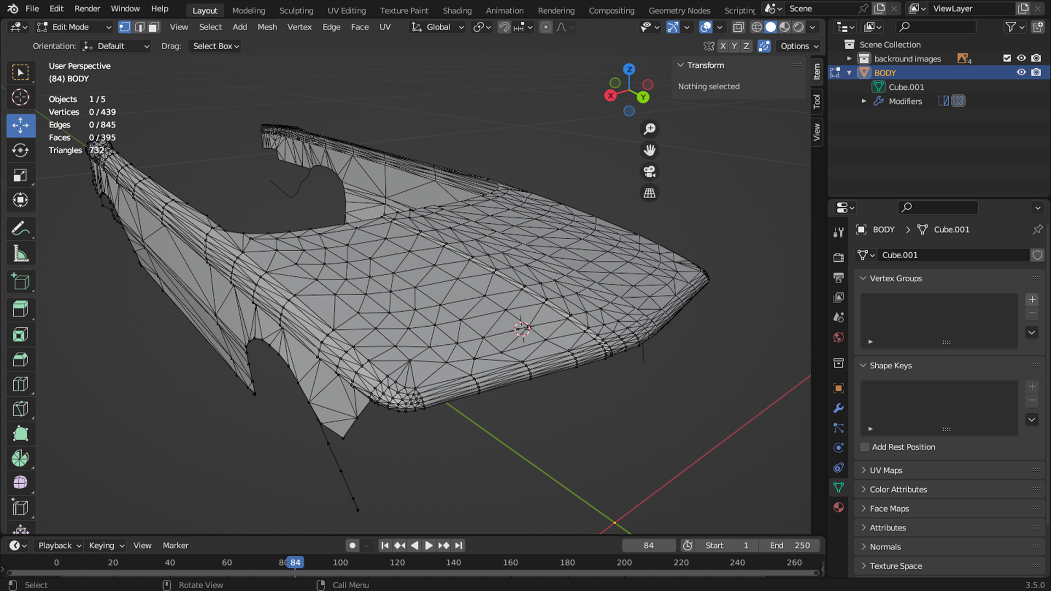Viewport: 1051px width, 591px height.
Task: Select the Measure ruler tool
Action: click(x=20, y=253)
